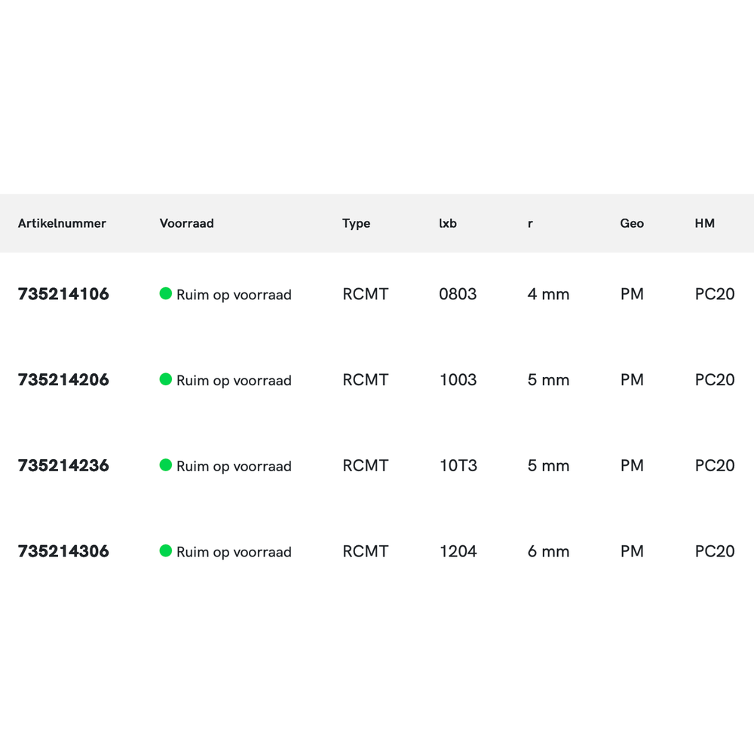Click green stock dot for article 735214206
This screenshot has height=754, width=754.
166,379
